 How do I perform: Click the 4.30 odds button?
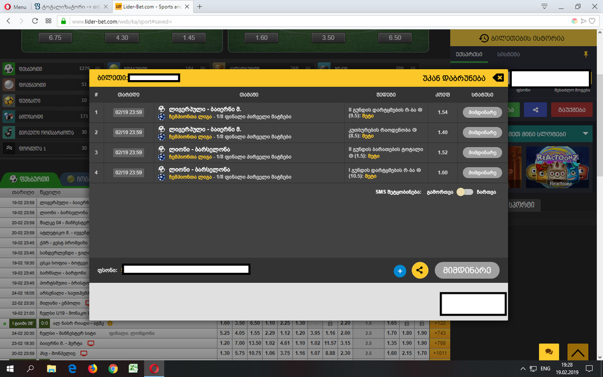[x=122, y=38]
